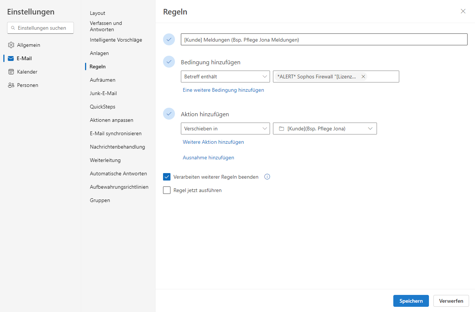This screenshot has height=312, width=475.
Task: Open the Betreff enthält condition dropdown
Action: (225, 77)
